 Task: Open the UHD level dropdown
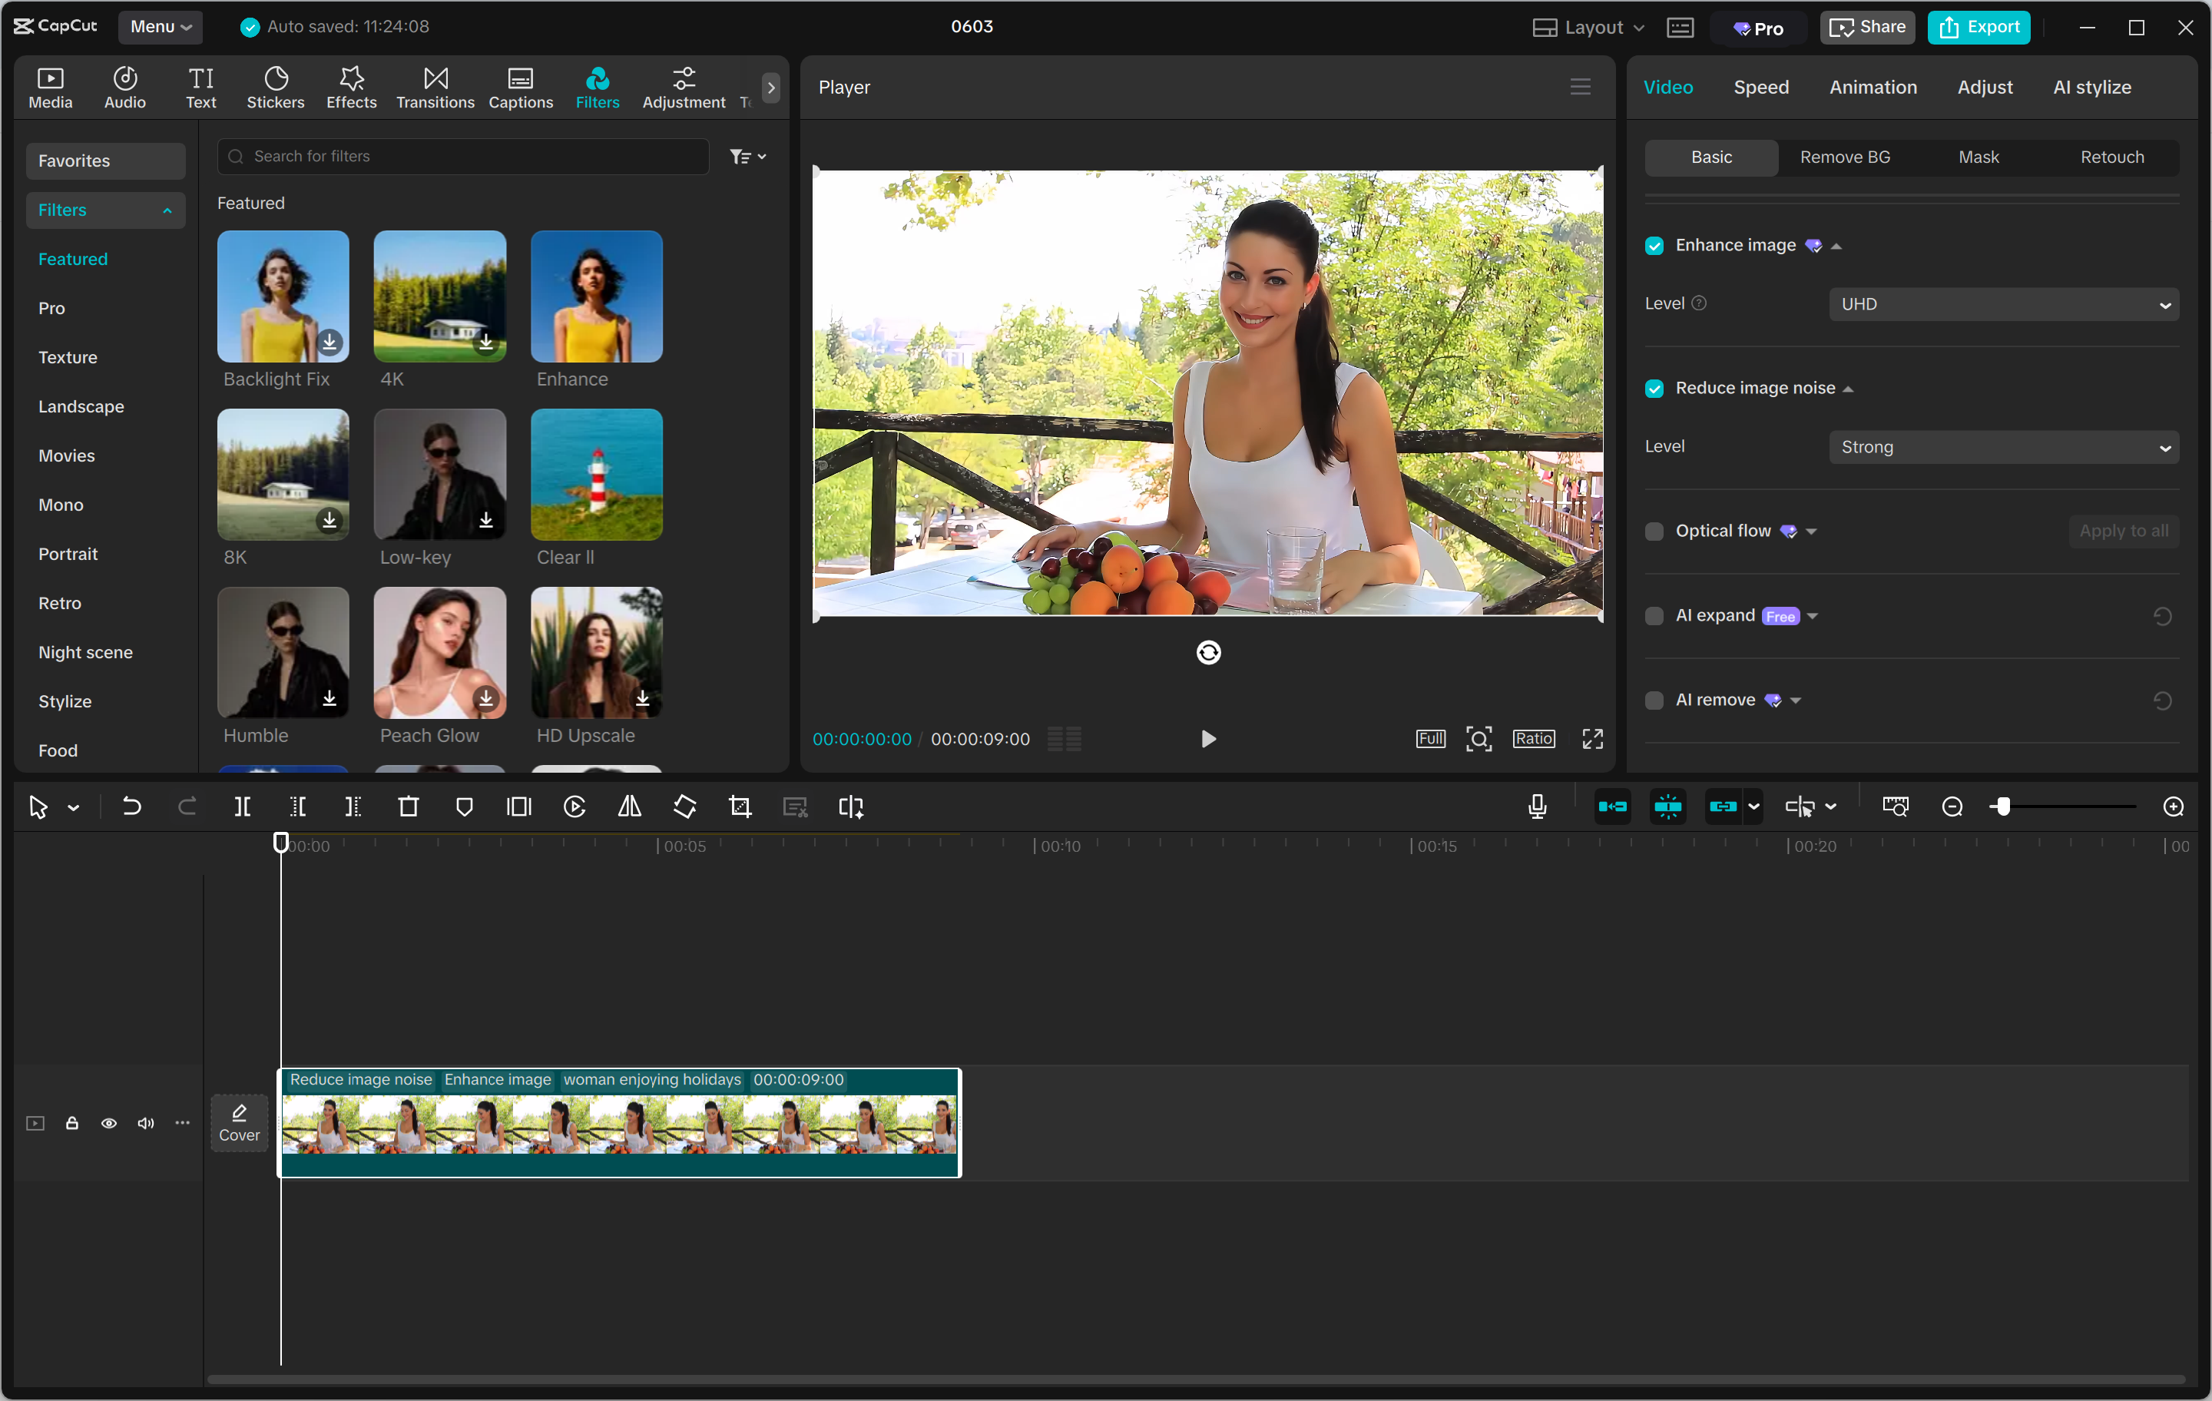click(x=2004, y=304)
